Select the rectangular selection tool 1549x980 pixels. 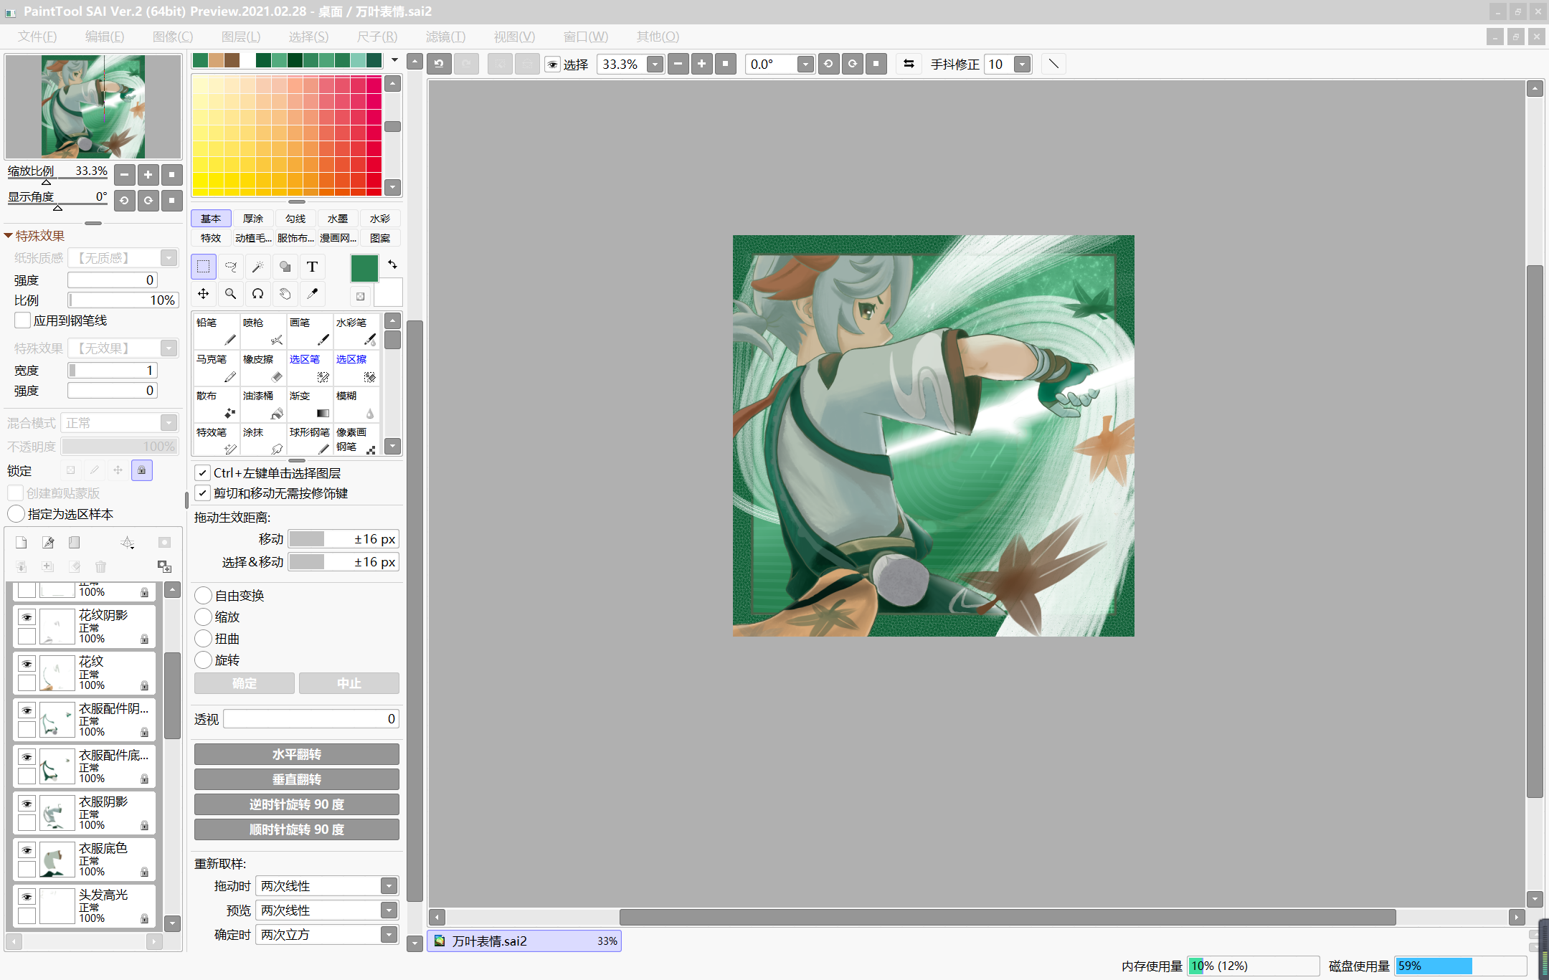[x=204, y=267]
